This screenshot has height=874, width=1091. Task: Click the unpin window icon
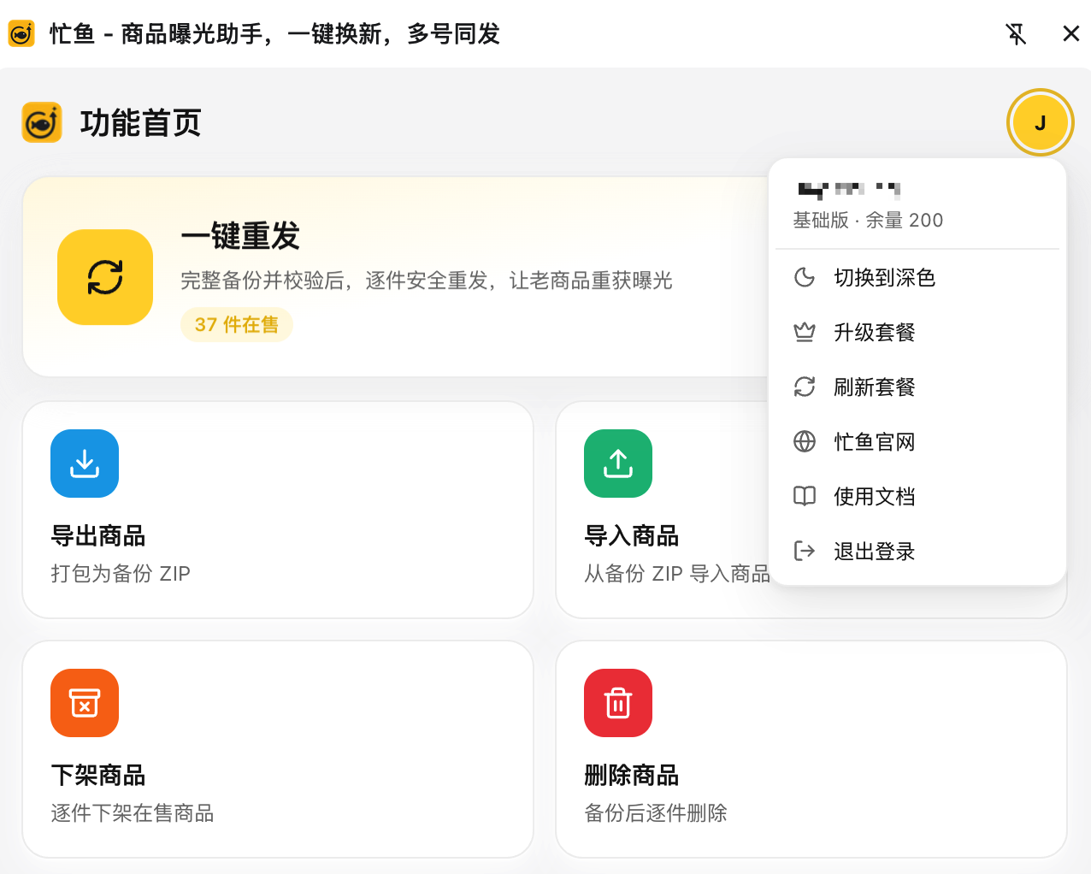click(x=1016, y=34)
